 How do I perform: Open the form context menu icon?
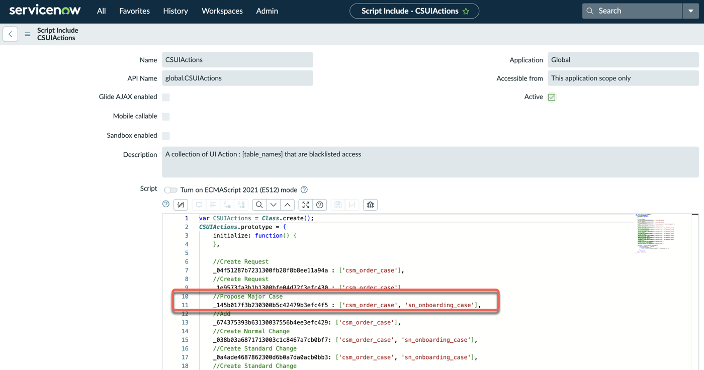pos(28,34)
